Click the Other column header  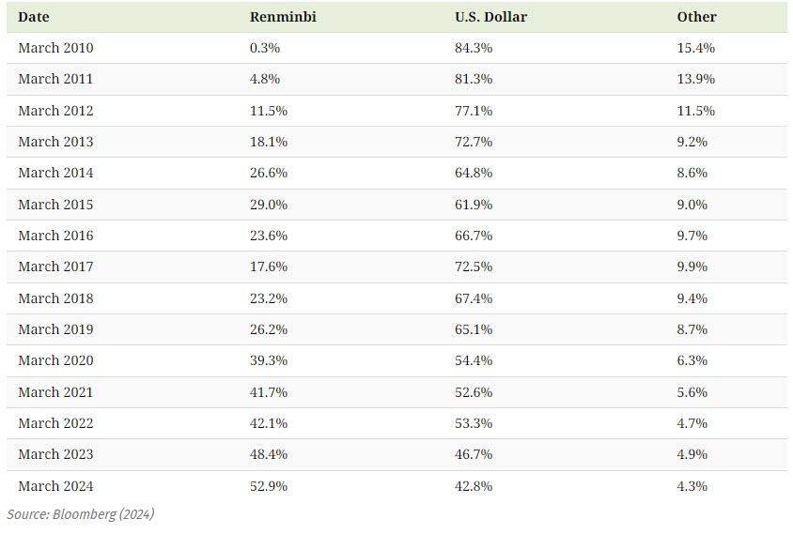696,17
